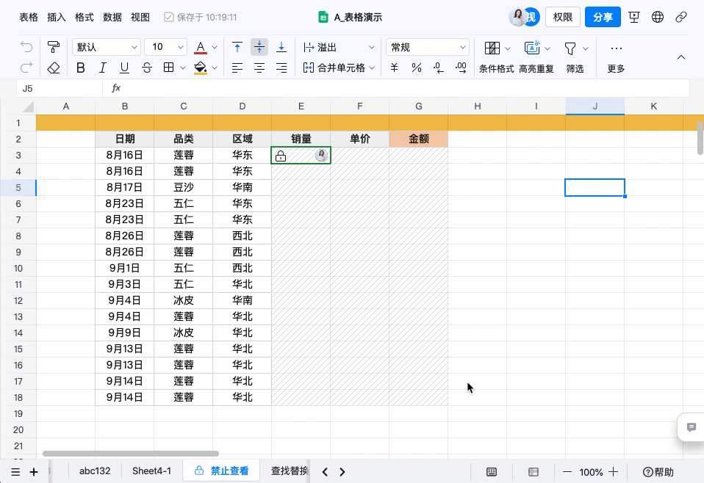
Task: Select the format painter tool
Action: [53, 47]
